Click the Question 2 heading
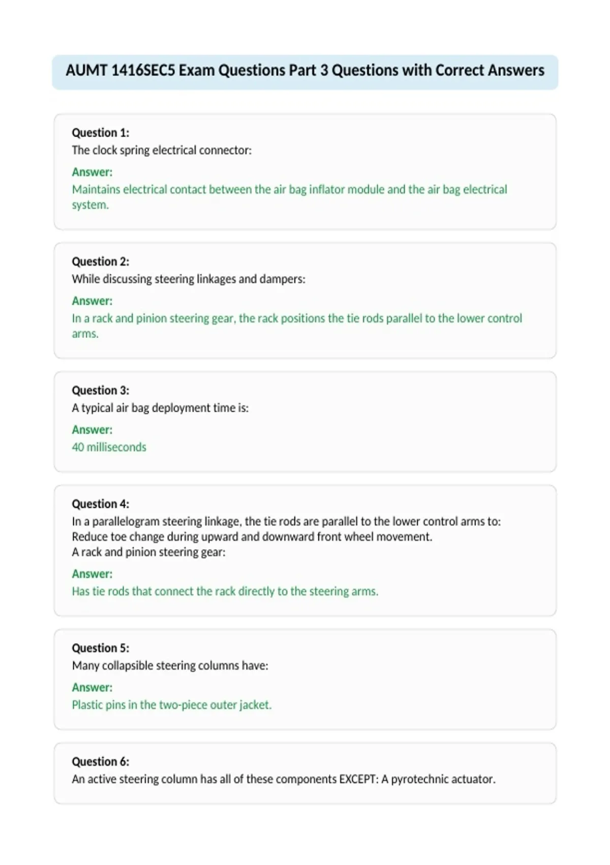The height and width of the screenshot is (865, 610). click(101, 262)
